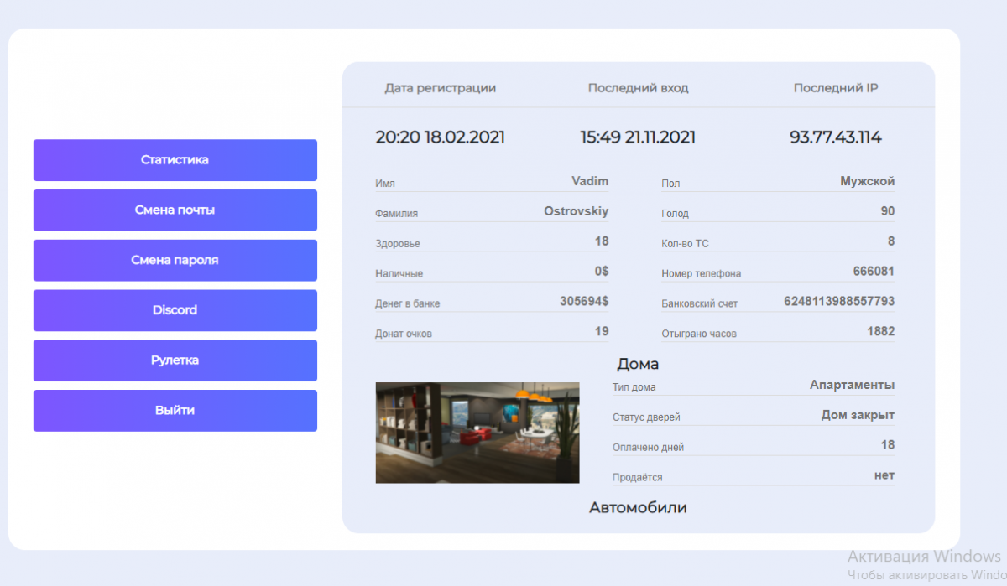Click the Дом закрыт door status

point(857,415)
